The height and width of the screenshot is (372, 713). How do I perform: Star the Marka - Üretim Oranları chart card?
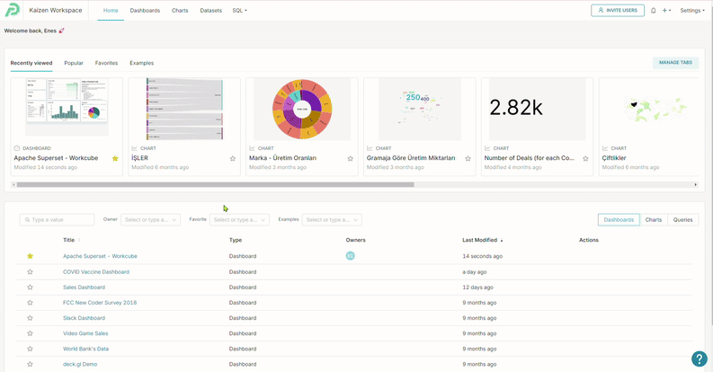[x=351, y=158]
